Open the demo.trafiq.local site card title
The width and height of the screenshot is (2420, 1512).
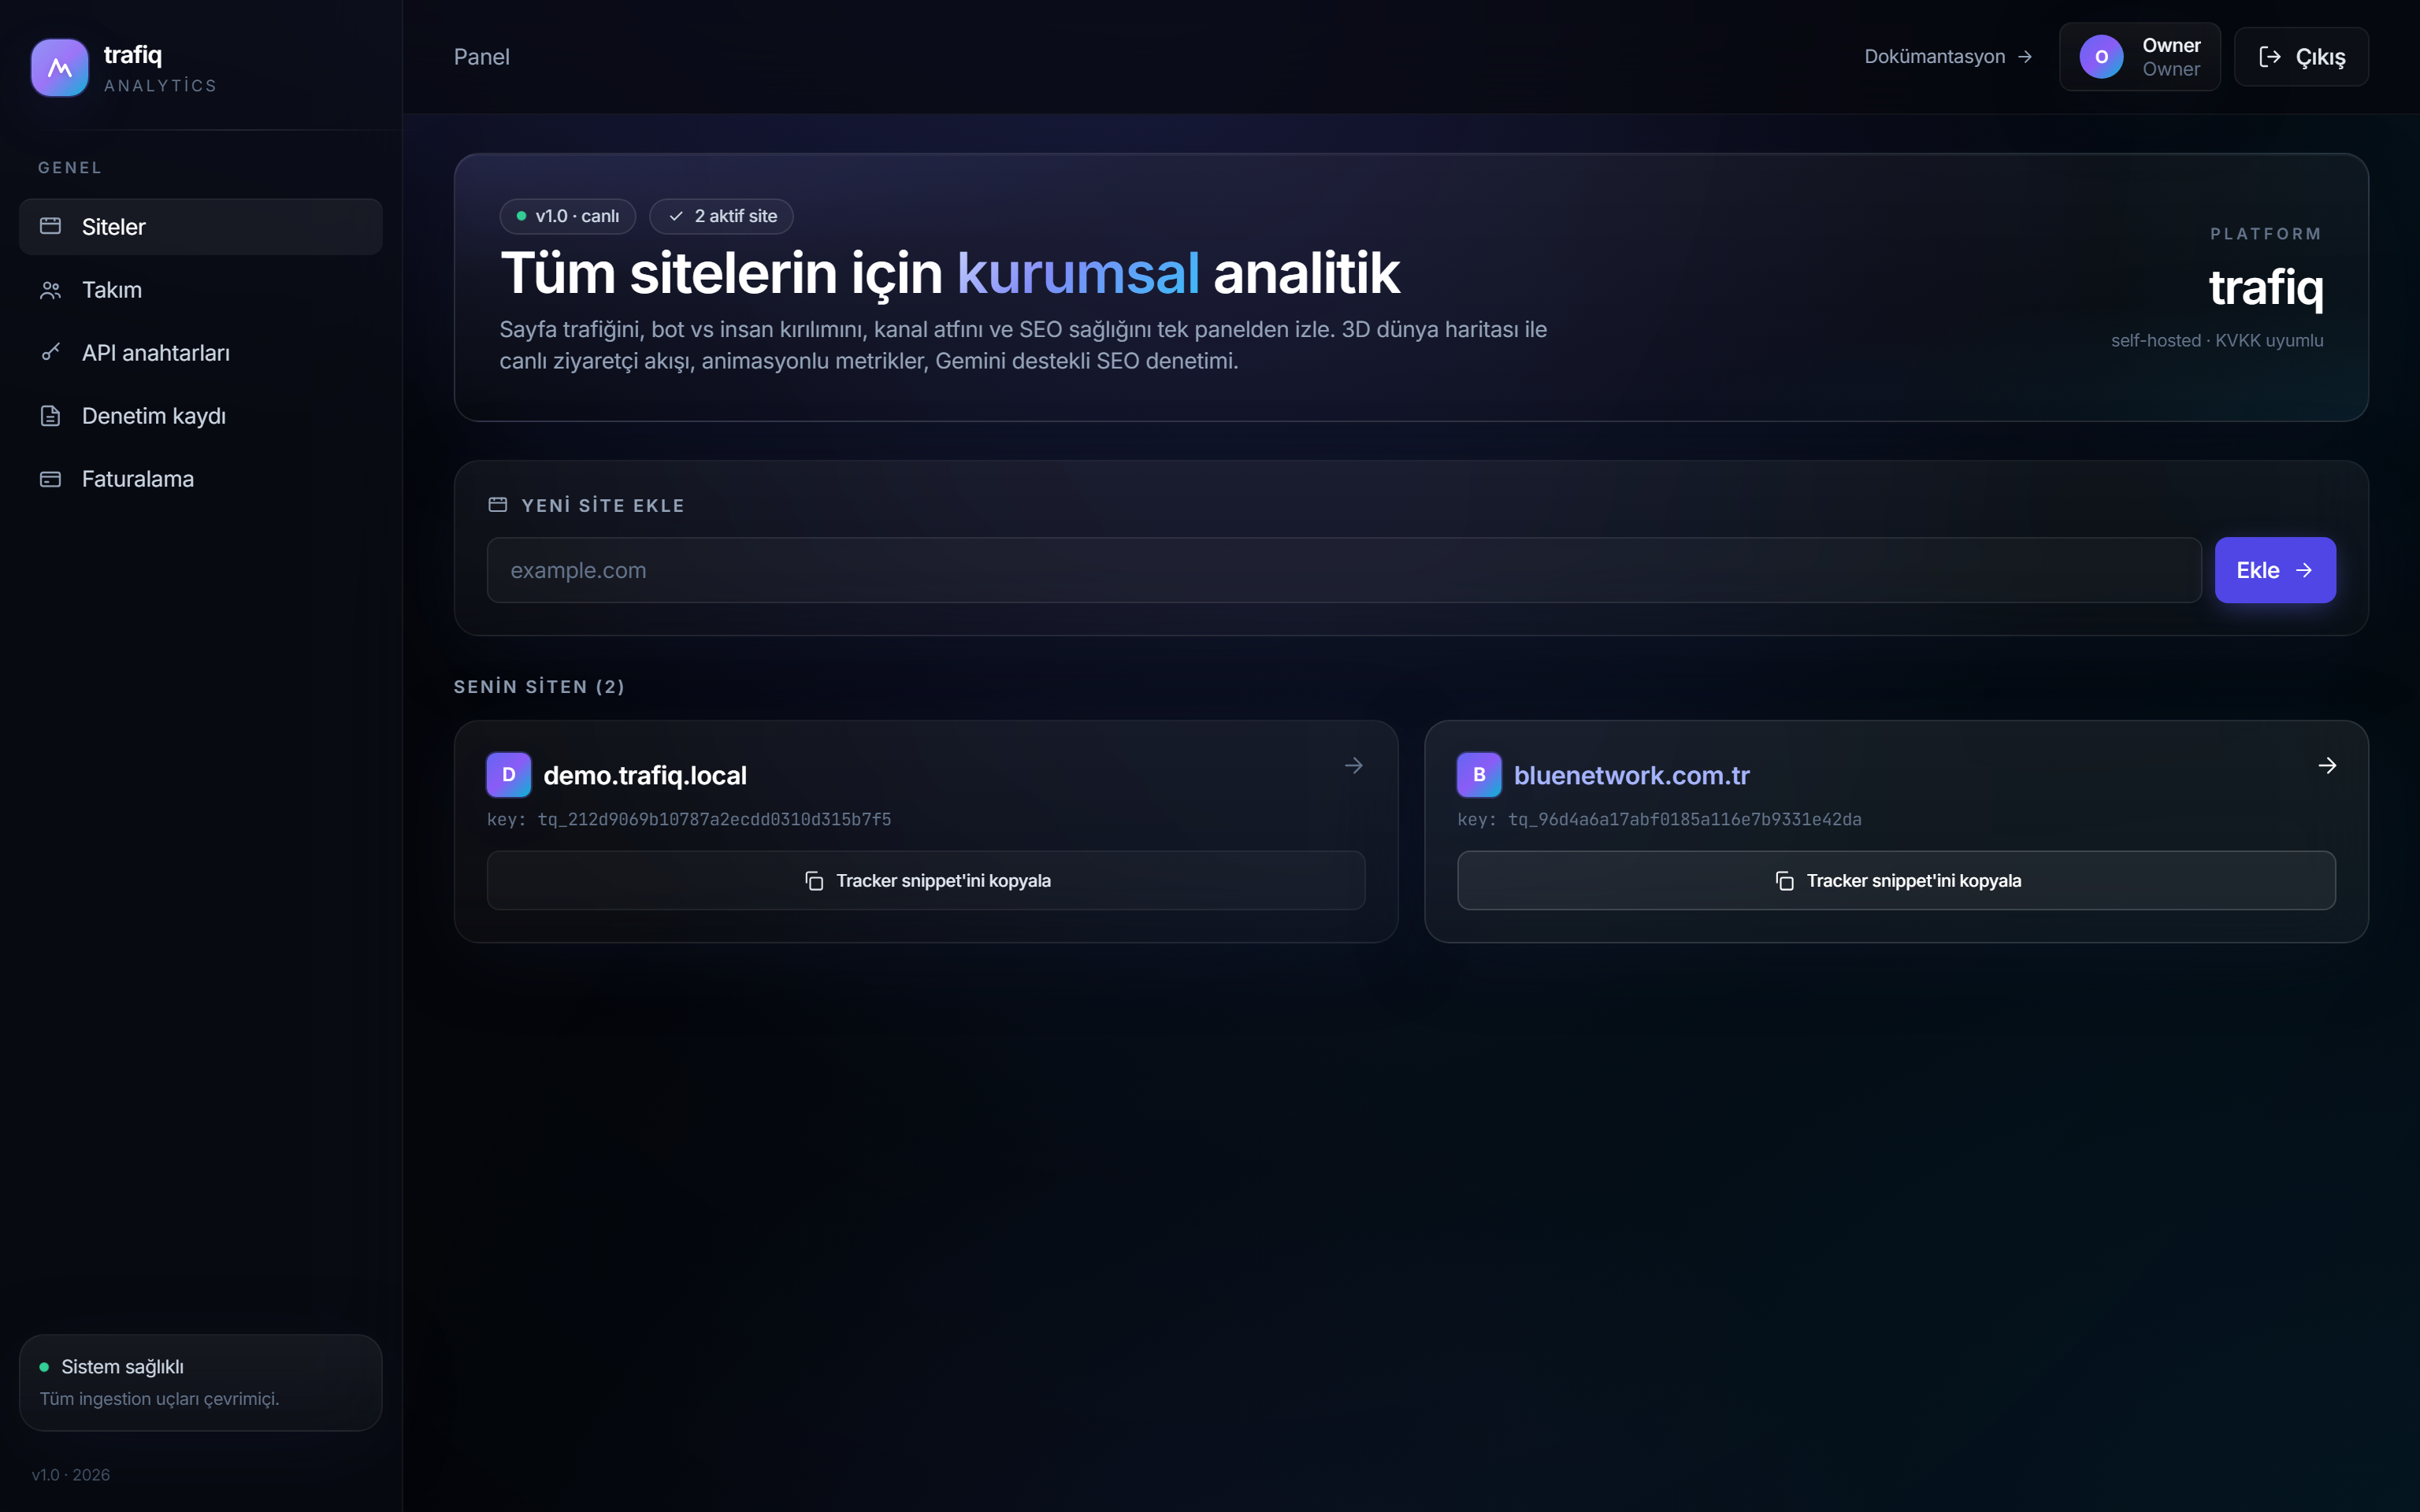click(x=645, y=775)
